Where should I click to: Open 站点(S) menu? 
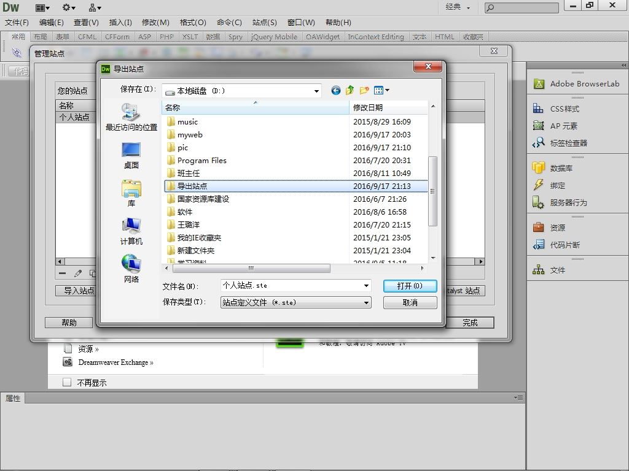pyautogui.click(x=265, y=23)
